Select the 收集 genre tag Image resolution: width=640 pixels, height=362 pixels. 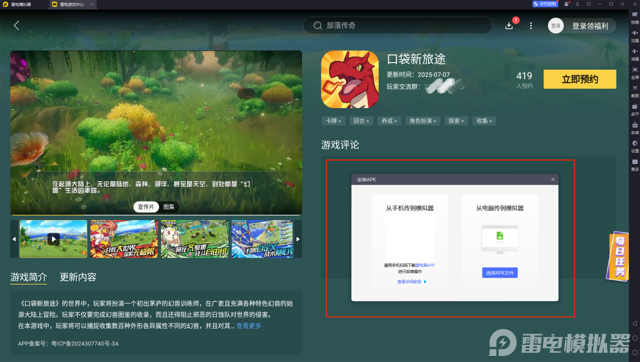[x=484, y=121]
